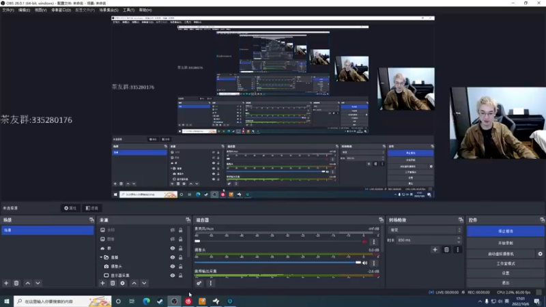This screenshot has height=307, width=546.
Task: Move source down using the Sources panel down arrow
Action: pyautogui.click(x=144, y=283)
